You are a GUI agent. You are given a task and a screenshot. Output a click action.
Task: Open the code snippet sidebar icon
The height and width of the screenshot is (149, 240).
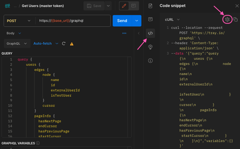pos(150,33)
